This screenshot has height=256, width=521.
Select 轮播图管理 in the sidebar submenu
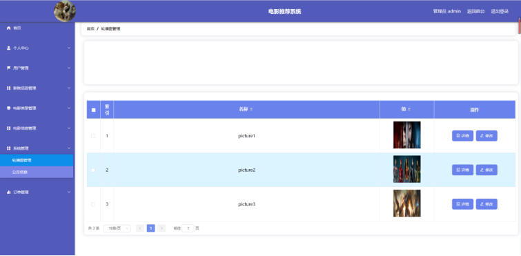tap(37, 160)
